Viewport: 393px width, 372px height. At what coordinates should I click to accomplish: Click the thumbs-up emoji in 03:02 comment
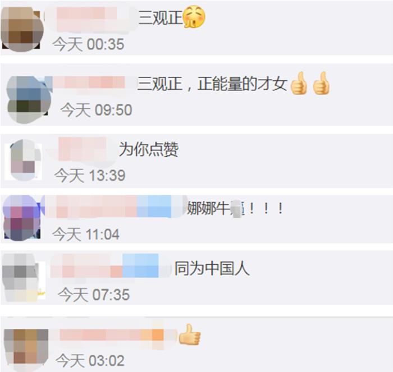[x=190, y=334]
